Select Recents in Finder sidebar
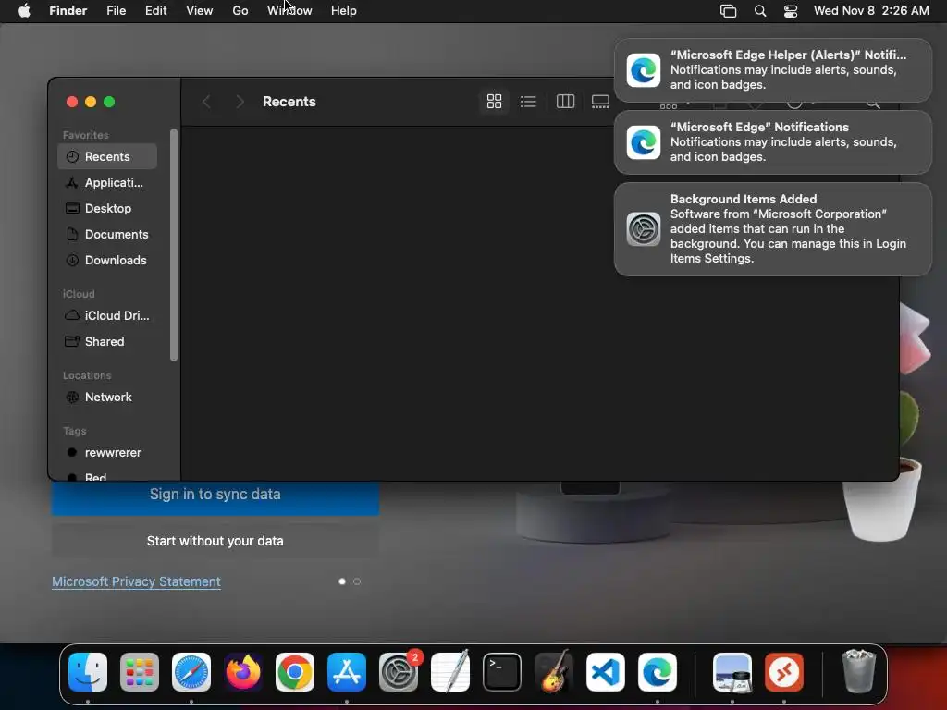 (x=107, y=156)
